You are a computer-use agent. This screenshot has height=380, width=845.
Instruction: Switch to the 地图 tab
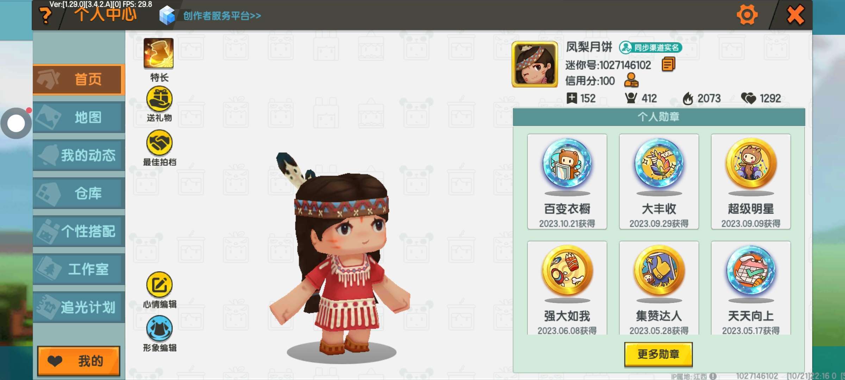(79, 117)
